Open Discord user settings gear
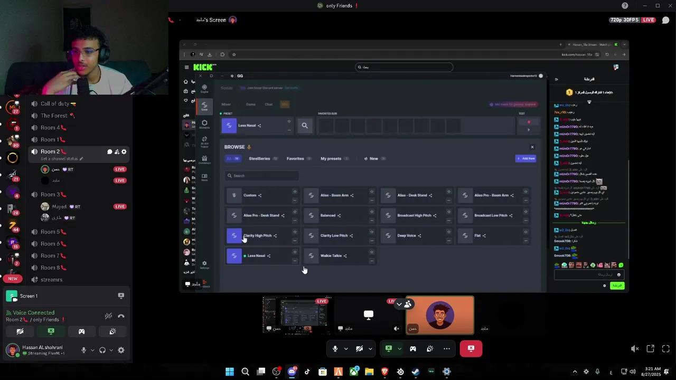This screenshot has height=380, width=676. pos(121,350)
